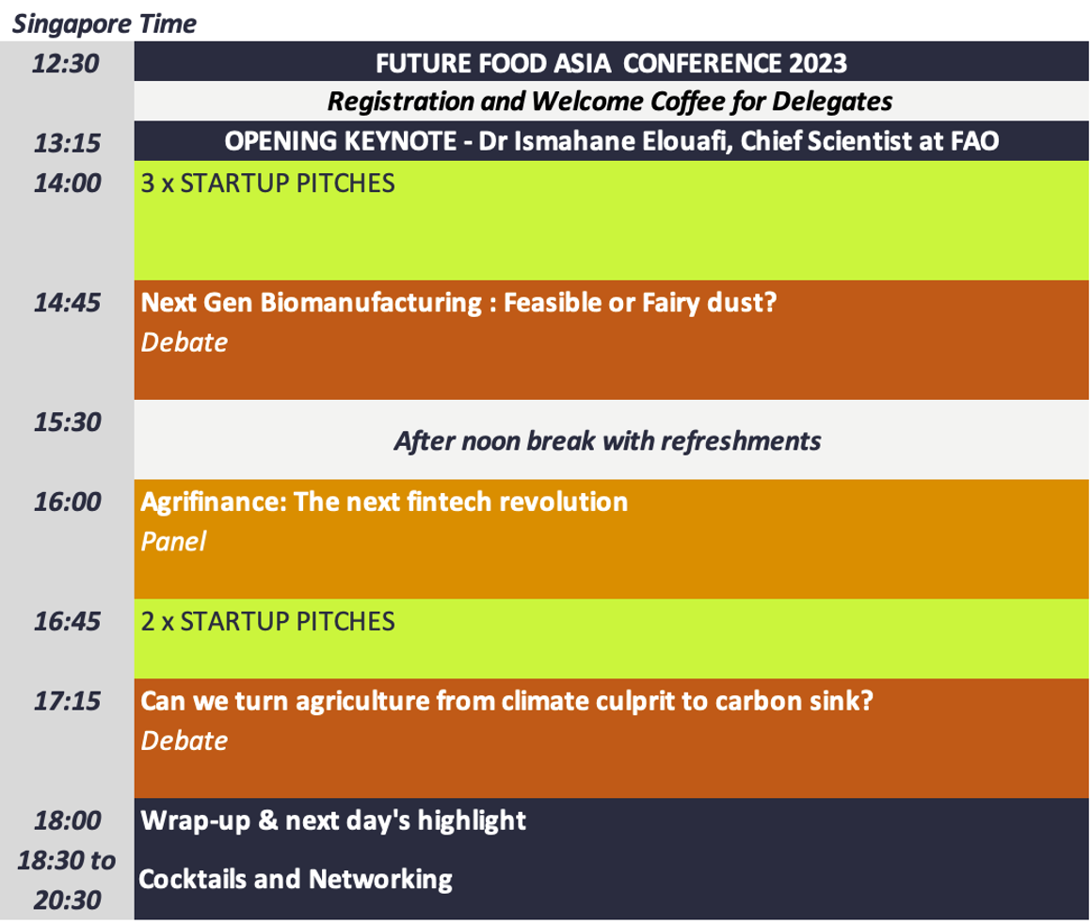
Task: Select Wrap-up & next day's highlight
Action: tap(333, 820)
